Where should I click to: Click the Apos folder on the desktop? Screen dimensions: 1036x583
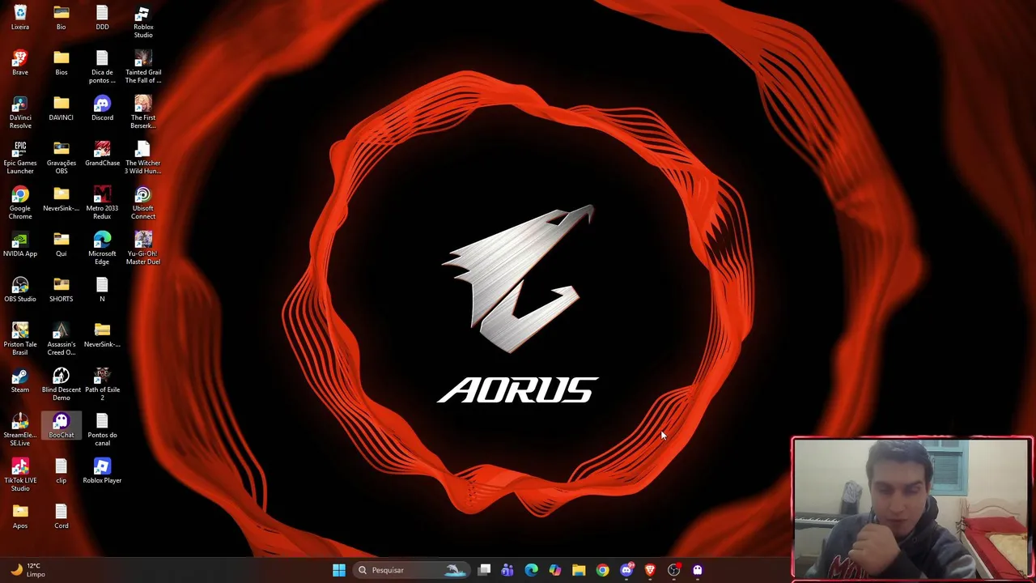coord(20,517)
